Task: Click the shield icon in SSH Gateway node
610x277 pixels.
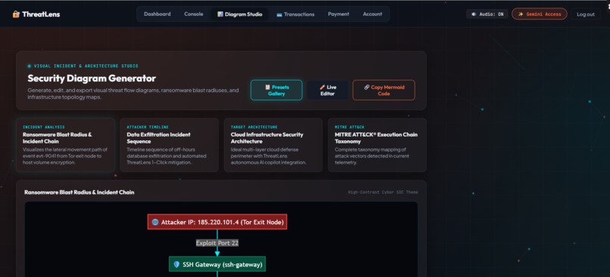Action: tap(176, 264)
